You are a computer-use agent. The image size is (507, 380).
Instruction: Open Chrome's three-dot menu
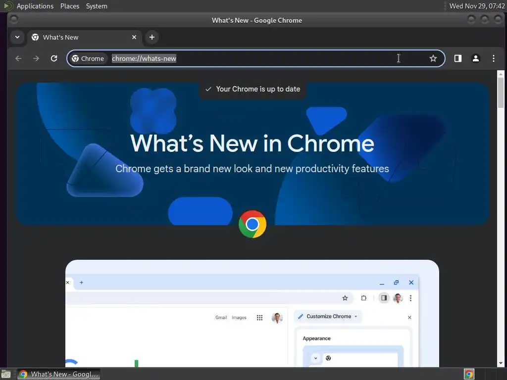(x=494, y=58)
